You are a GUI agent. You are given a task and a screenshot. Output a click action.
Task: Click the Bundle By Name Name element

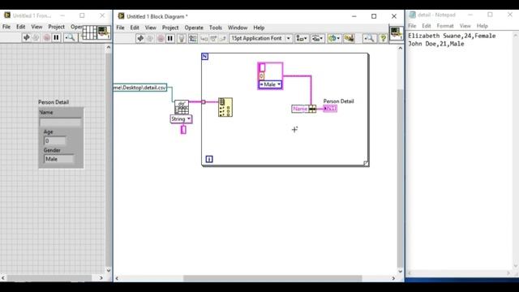pos(300,109)
